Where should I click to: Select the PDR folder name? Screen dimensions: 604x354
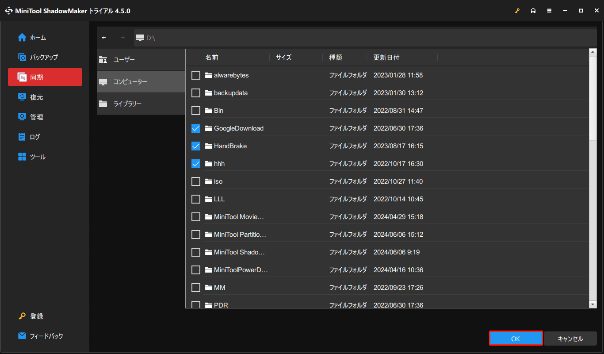tap(221, 305)
